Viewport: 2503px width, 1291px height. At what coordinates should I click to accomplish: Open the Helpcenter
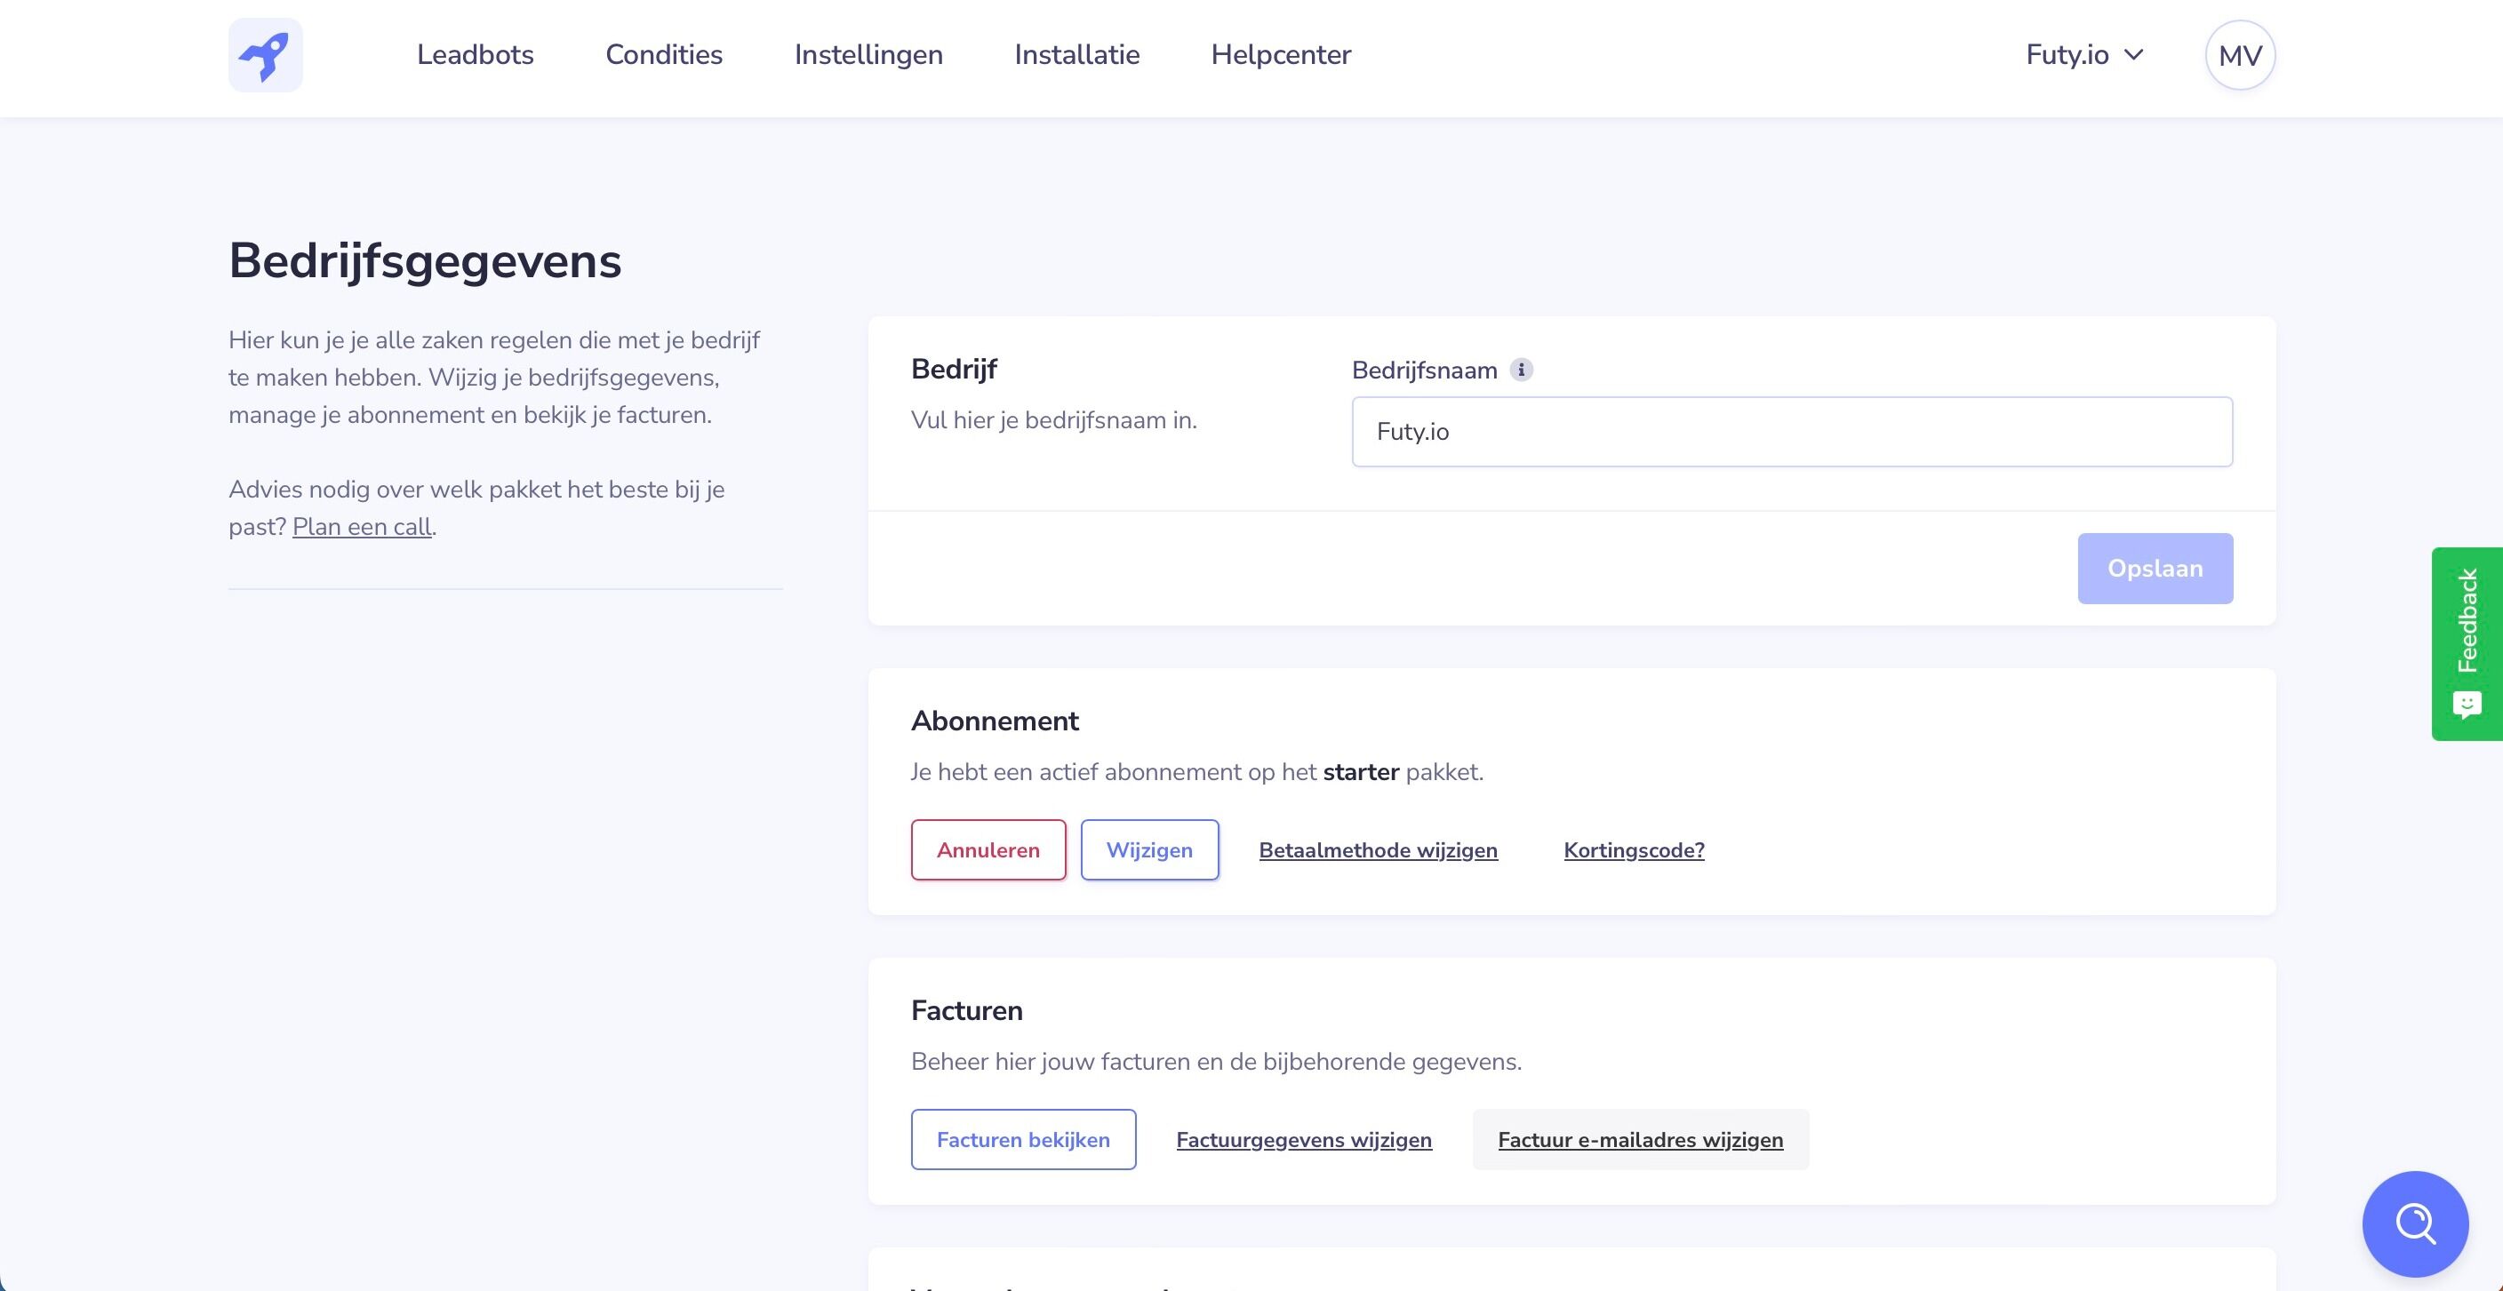(1281, 54)
